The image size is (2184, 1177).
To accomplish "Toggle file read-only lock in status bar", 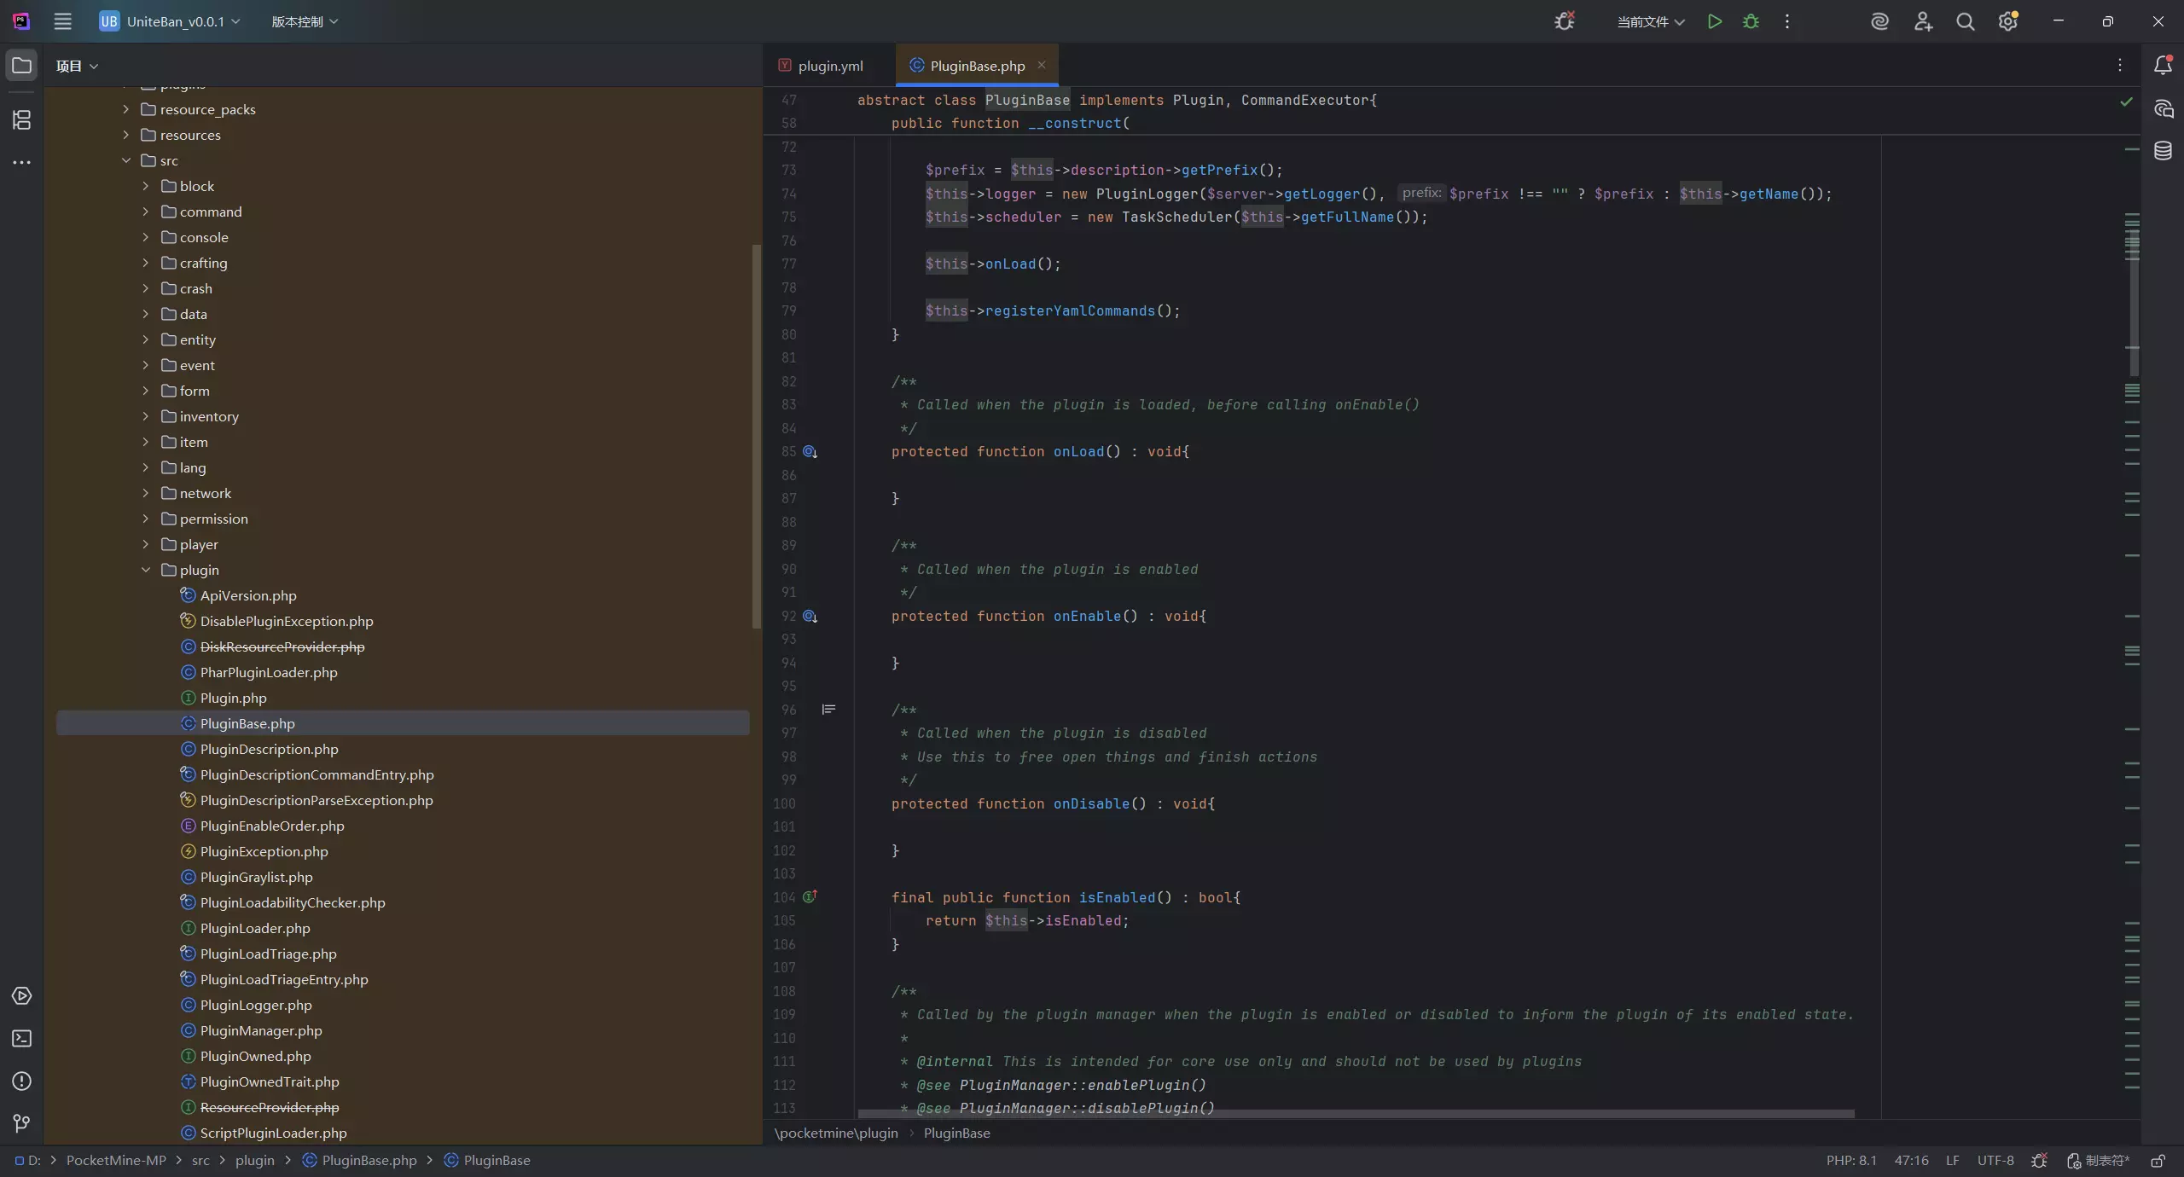I will click(2158, 1160).
